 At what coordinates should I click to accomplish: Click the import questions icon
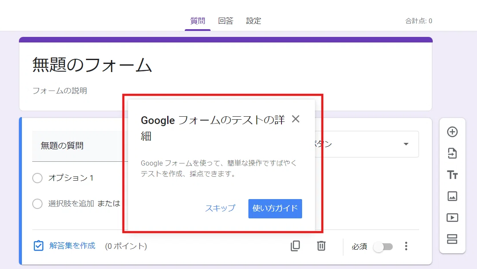452,153
